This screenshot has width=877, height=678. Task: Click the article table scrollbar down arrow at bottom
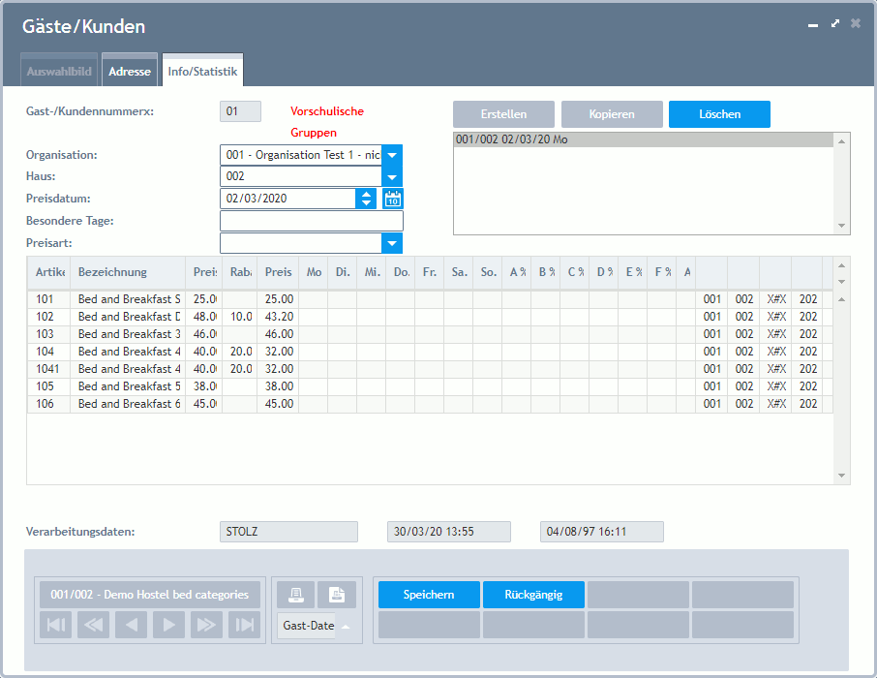(x=841, y=476)
